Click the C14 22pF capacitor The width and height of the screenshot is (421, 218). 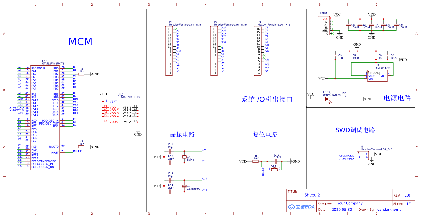(x=170, y=192)
